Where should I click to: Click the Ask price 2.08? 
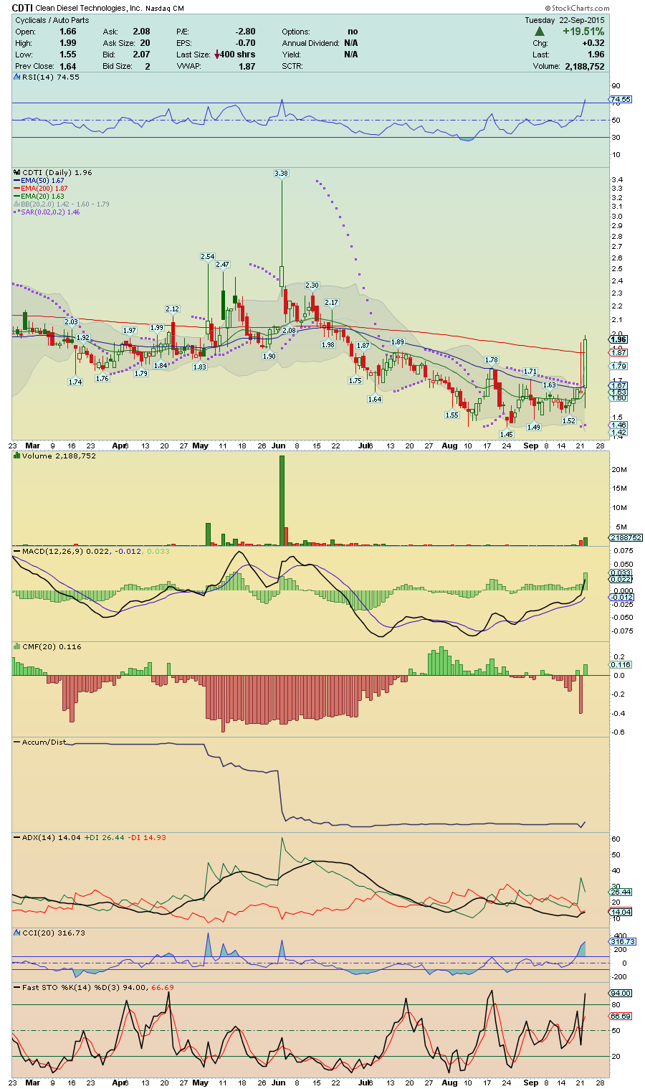(x=141, y=32)
